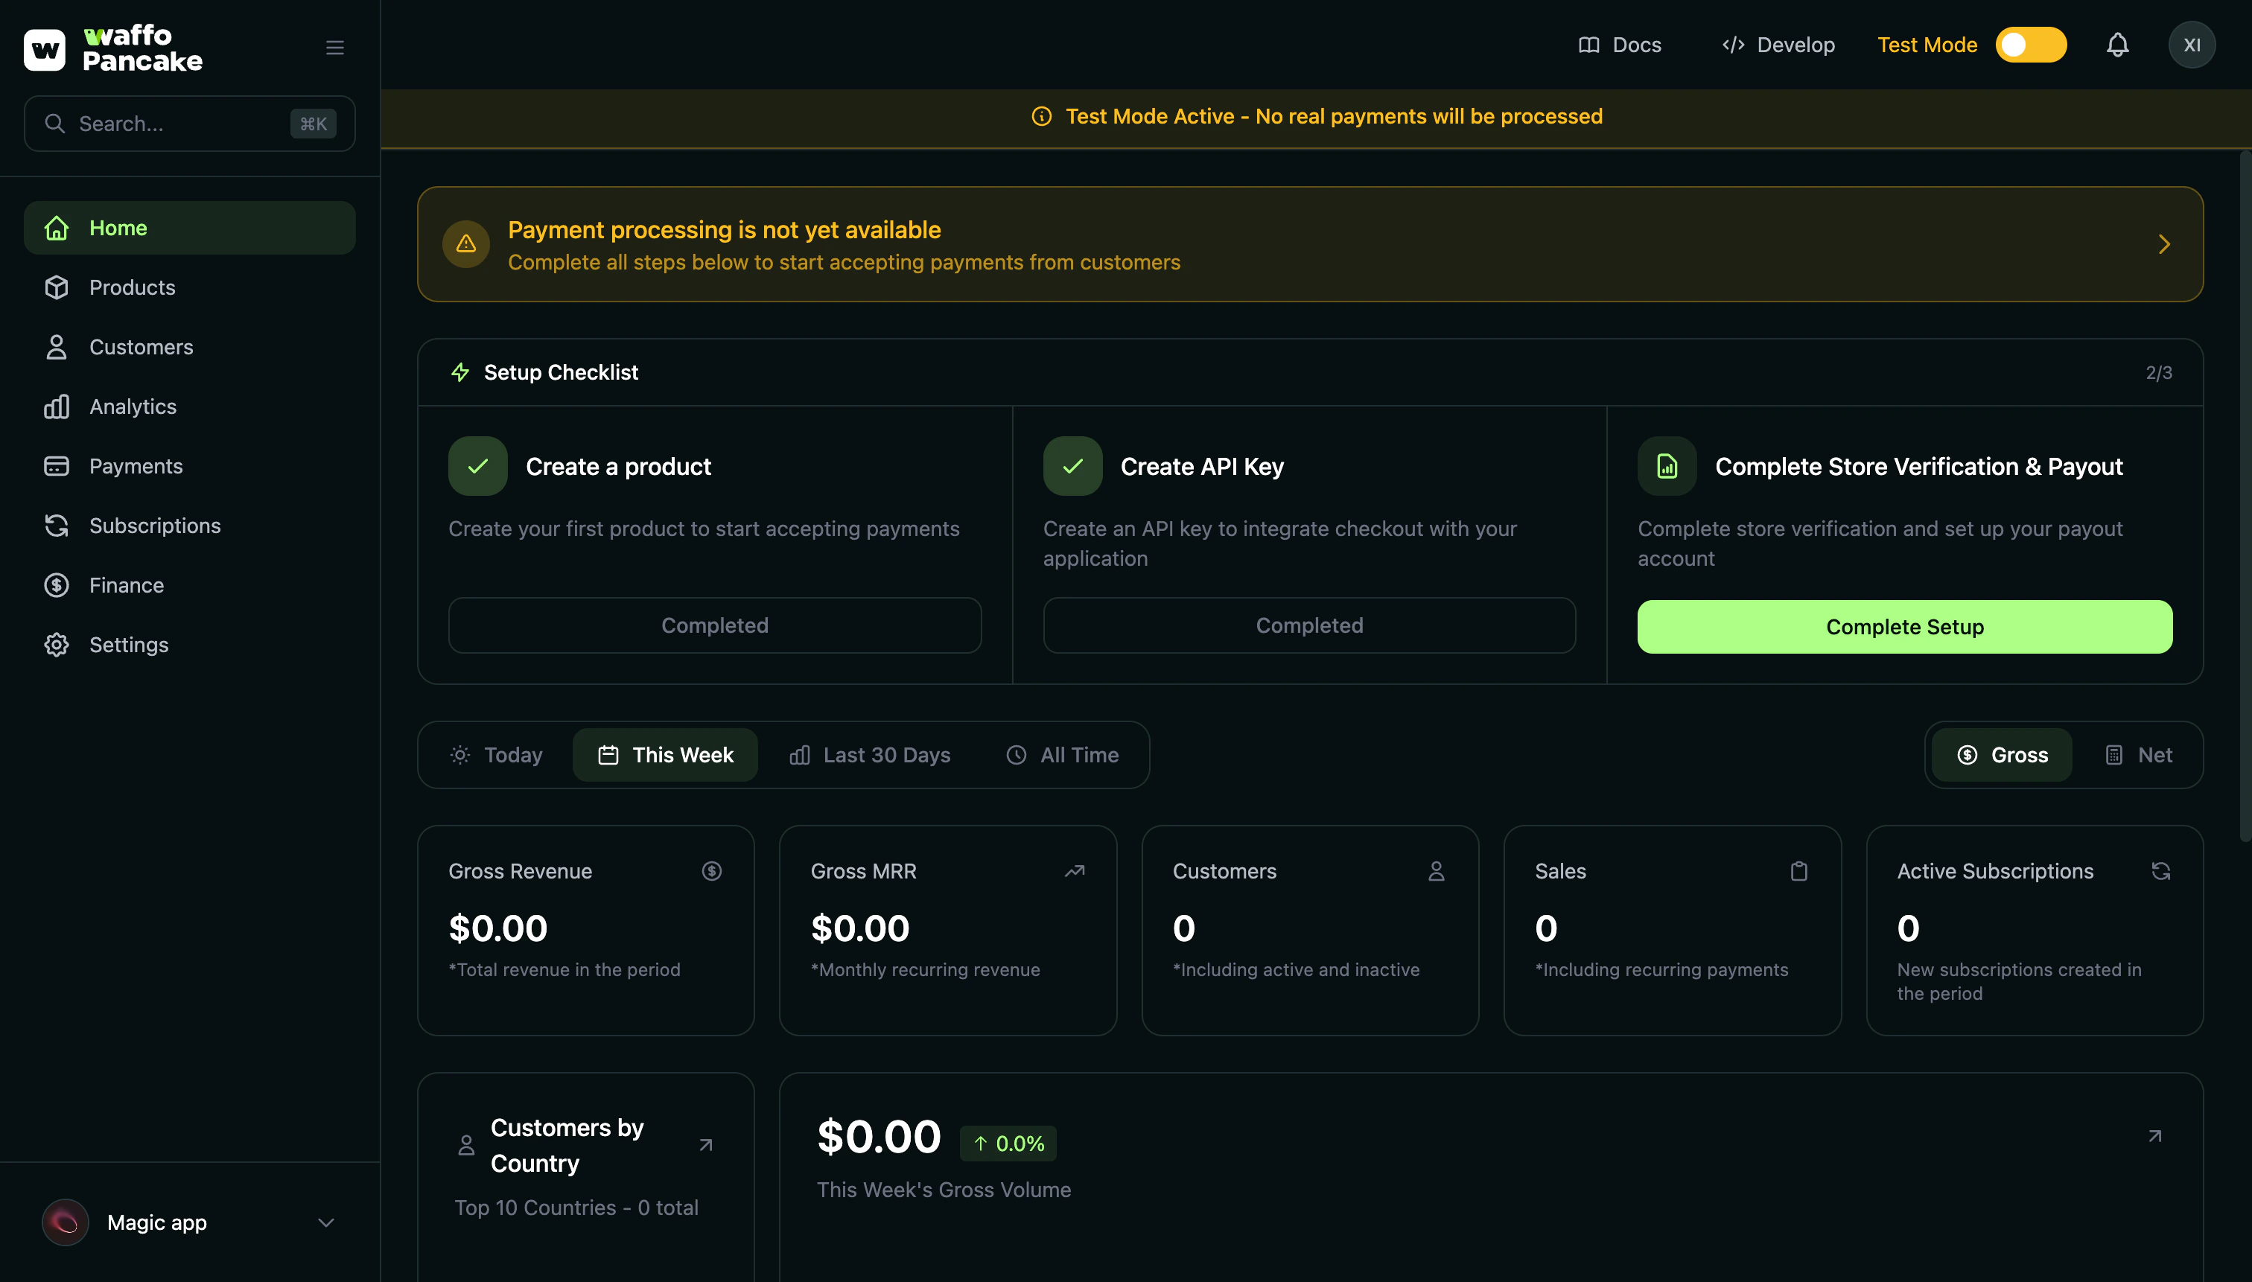Viewport: 2252px width, 1282px height.
Task: Switch revenue view to Net
Action: click(x=2138, y=755)
